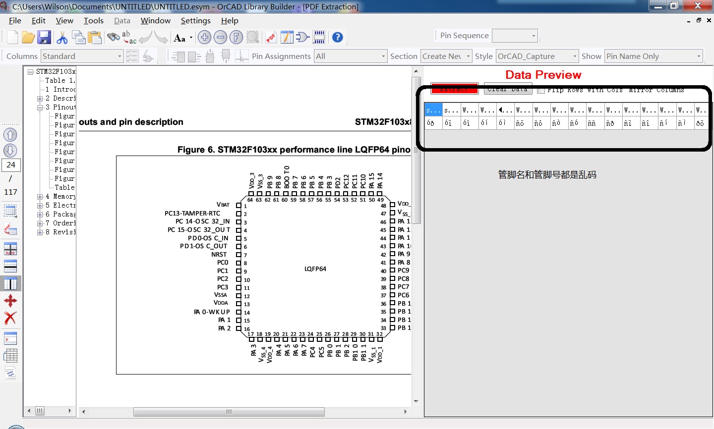Open the PDF extraction toolbar icon
Screen dimensions: 714x429
point(271,37)
